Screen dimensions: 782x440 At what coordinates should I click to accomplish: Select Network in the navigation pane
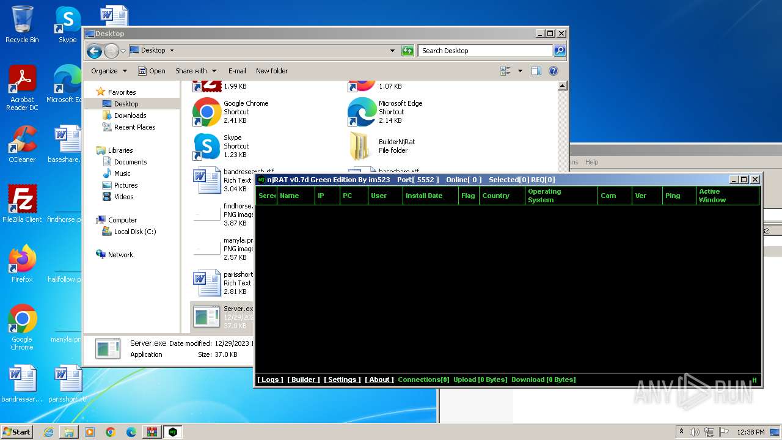pos(114,255)
